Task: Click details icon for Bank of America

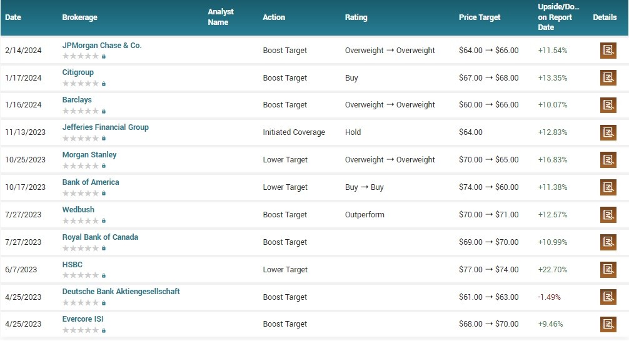Action: tap(608, 187)
